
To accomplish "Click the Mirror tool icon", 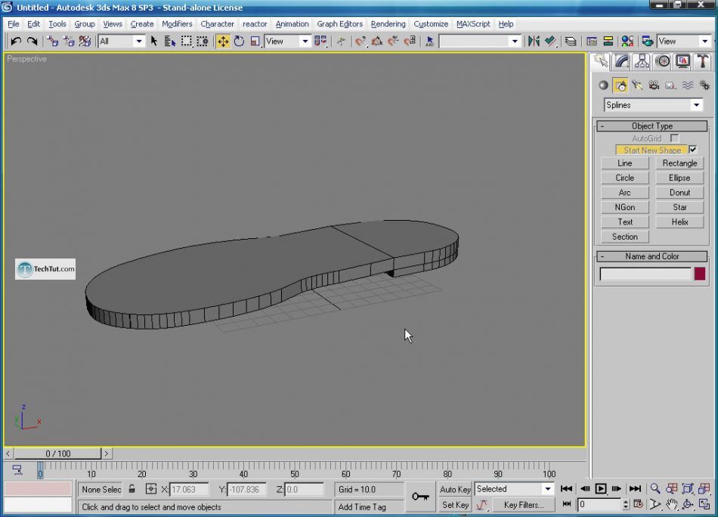I will click(x=534, y=42).
